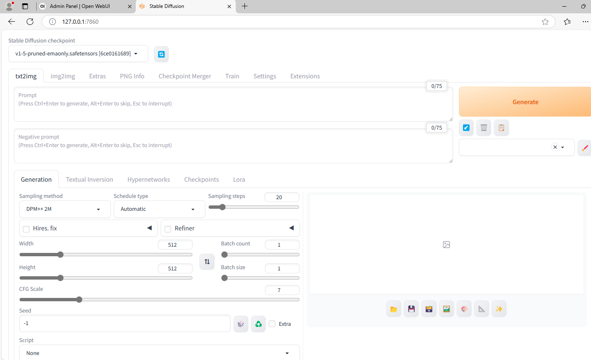Click the clear prompt trash icon
This screenshot has height=360, width=591.
(484, 127)
